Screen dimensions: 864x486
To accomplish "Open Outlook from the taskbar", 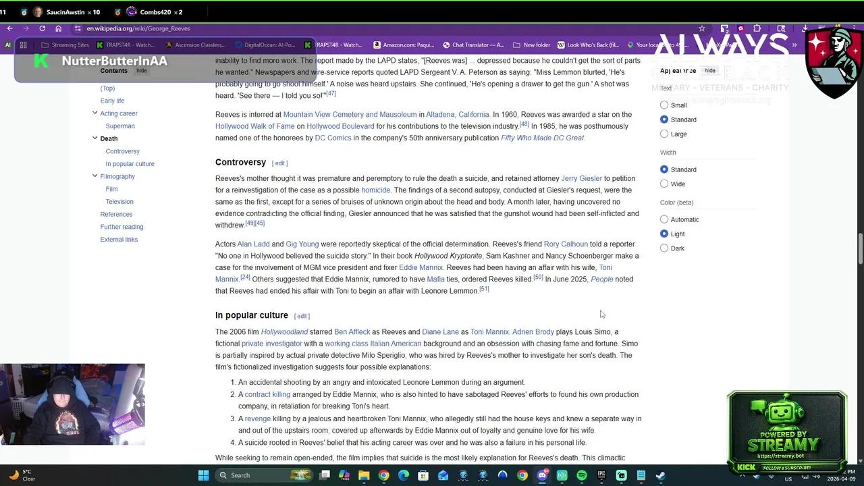I will coord(443,475).
